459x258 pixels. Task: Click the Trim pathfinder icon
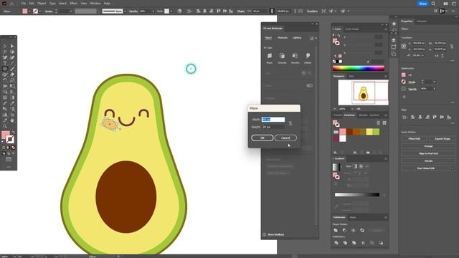click(345, 243)
